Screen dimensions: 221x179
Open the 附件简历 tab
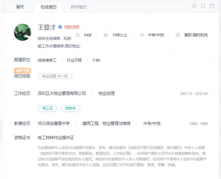click(79, 7)
